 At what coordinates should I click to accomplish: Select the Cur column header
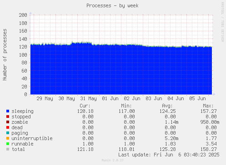coord(85,106)
